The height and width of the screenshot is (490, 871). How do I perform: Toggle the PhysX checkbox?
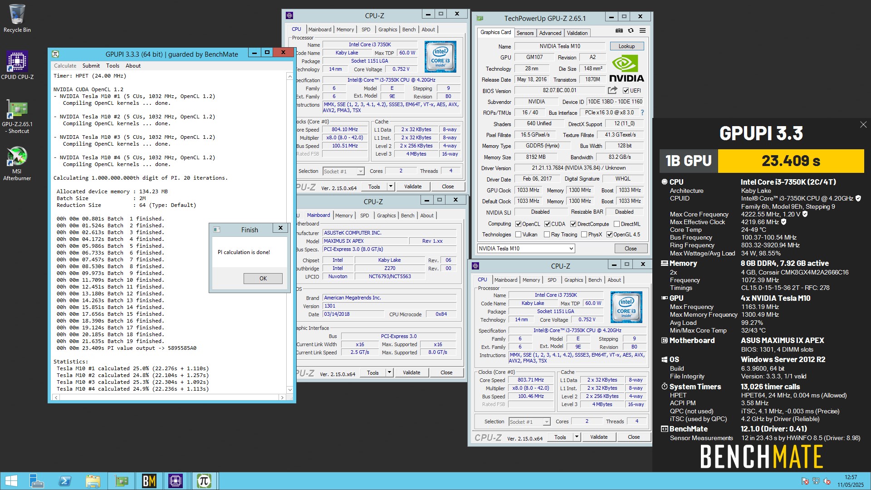pos(584,235)
